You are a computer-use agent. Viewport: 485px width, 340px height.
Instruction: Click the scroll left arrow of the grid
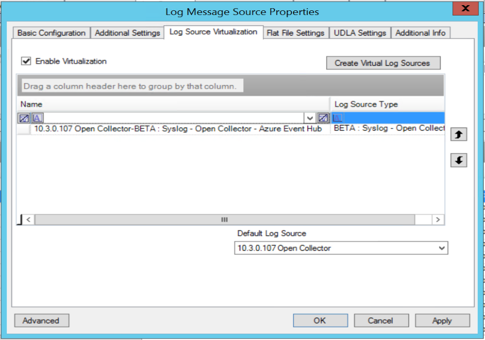click(x=28, y=220)
